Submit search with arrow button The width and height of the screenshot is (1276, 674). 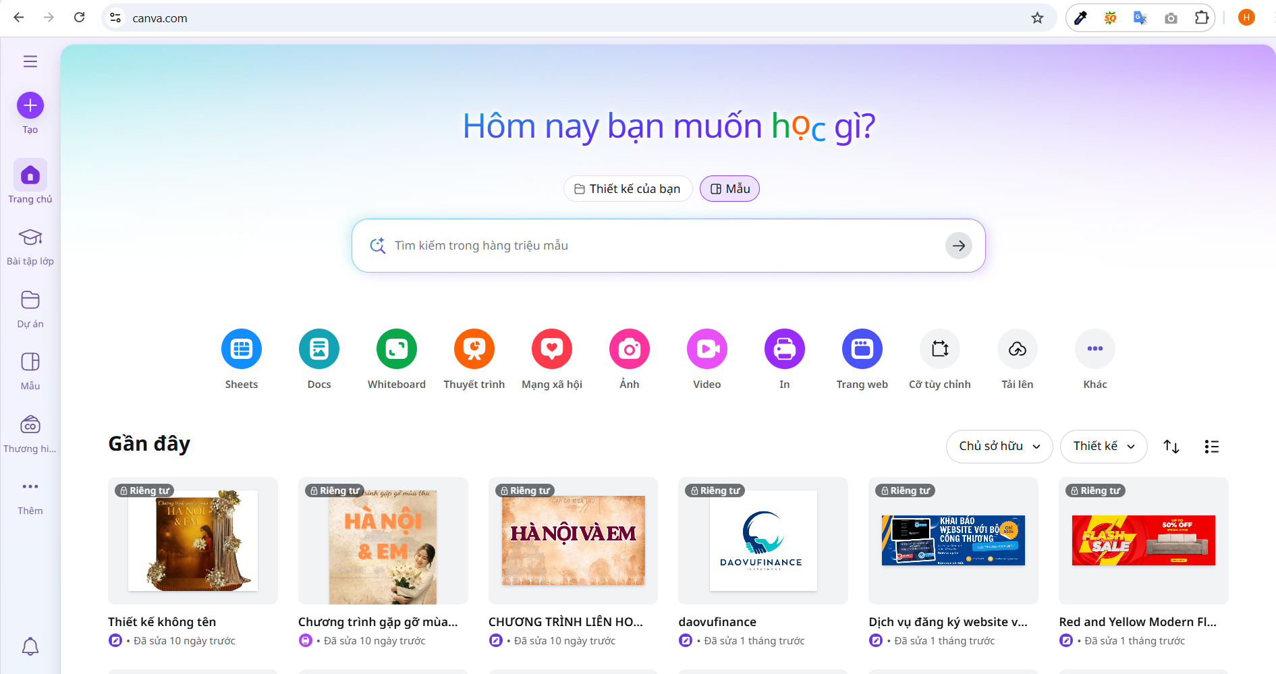tap(958, 246)
